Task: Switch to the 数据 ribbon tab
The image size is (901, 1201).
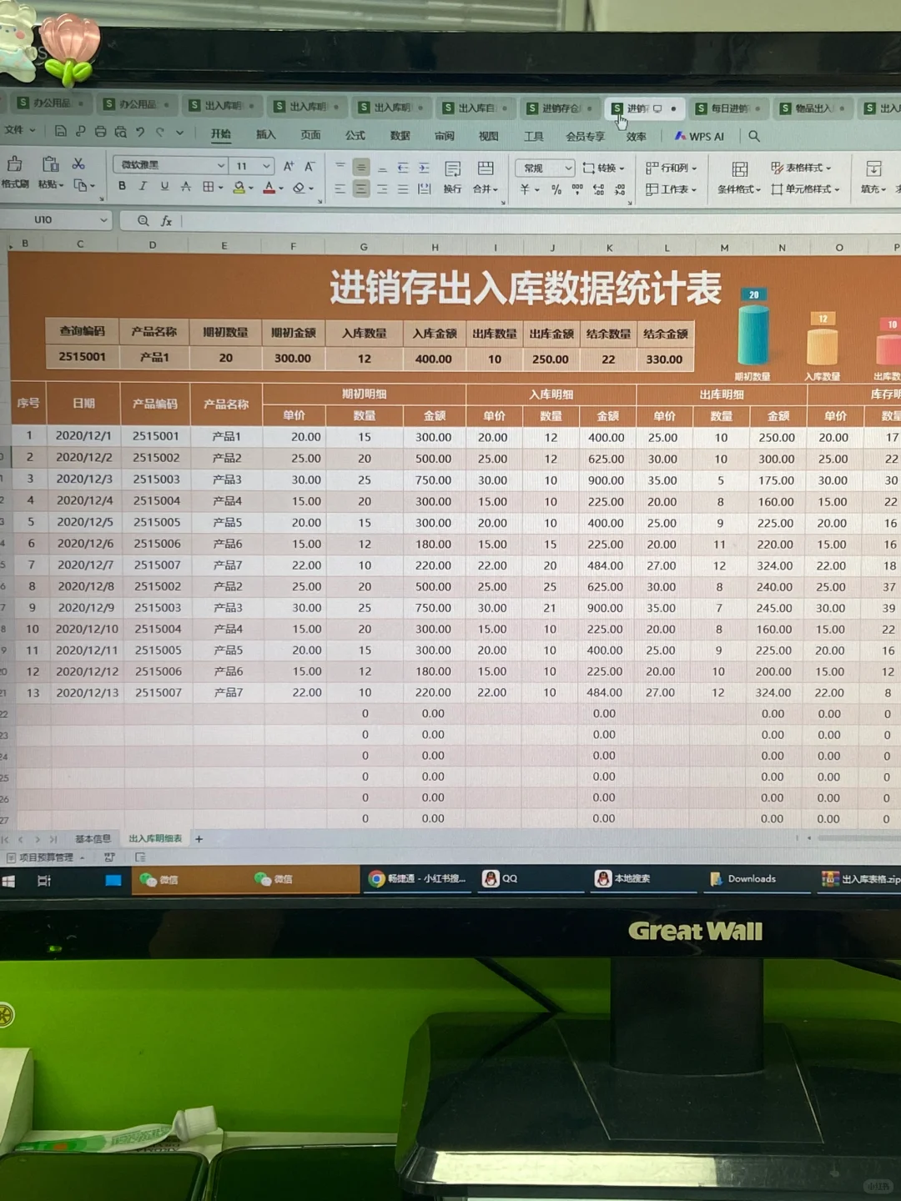Action: tap(400, 135)
